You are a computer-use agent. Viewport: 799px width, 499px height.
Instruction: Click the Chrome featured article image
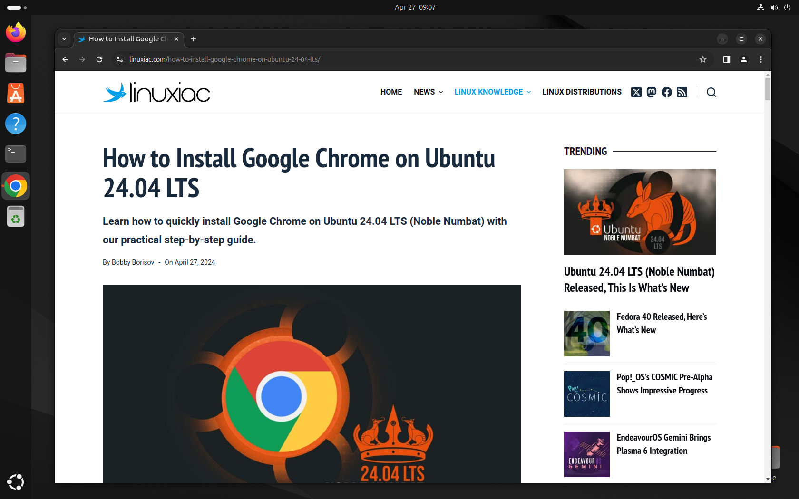[312, 384]
